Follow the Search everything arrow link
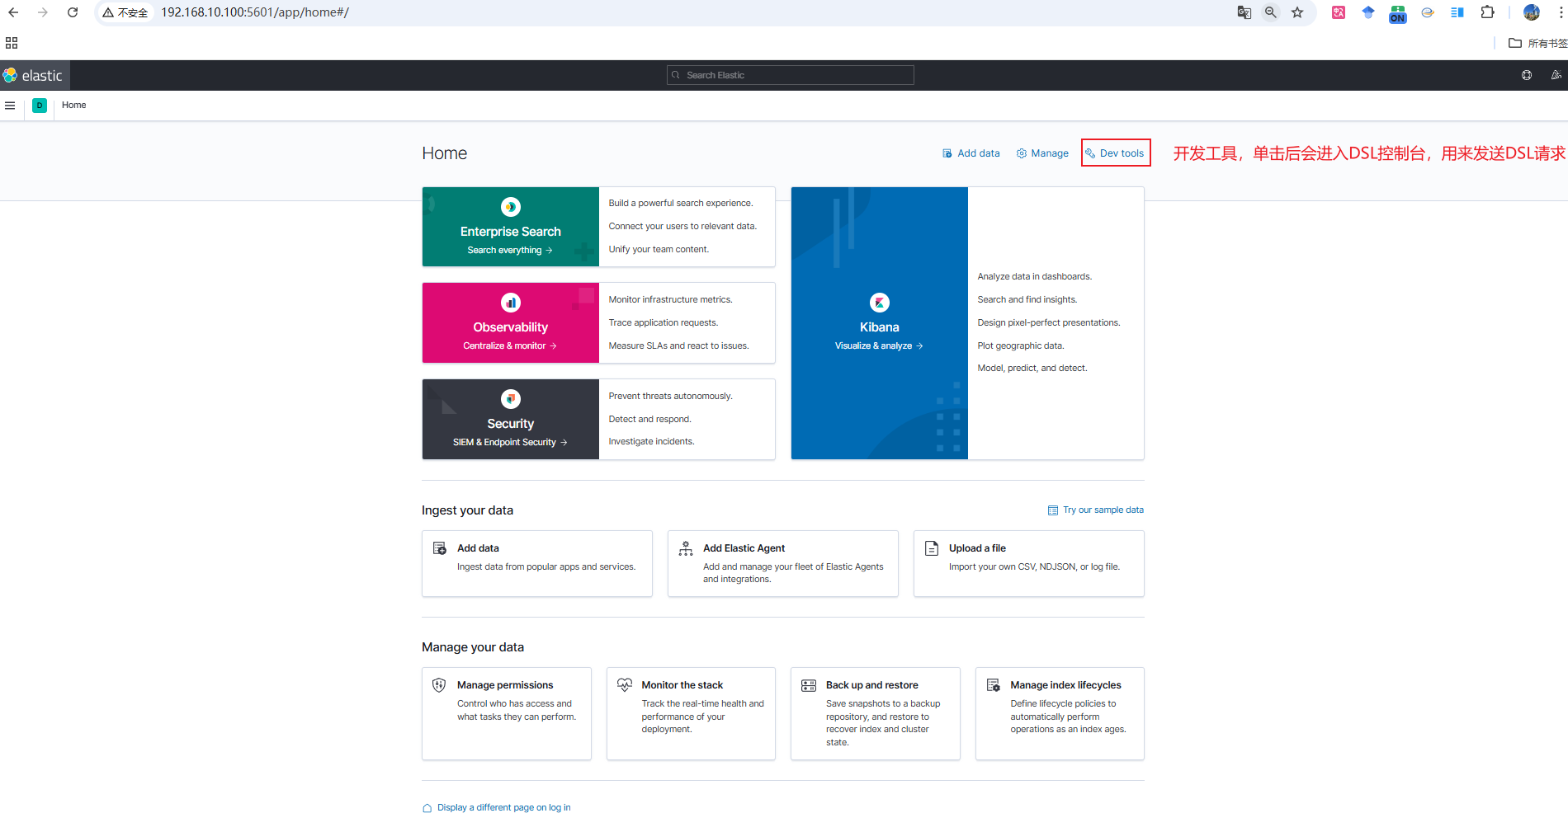 [510, 251]
